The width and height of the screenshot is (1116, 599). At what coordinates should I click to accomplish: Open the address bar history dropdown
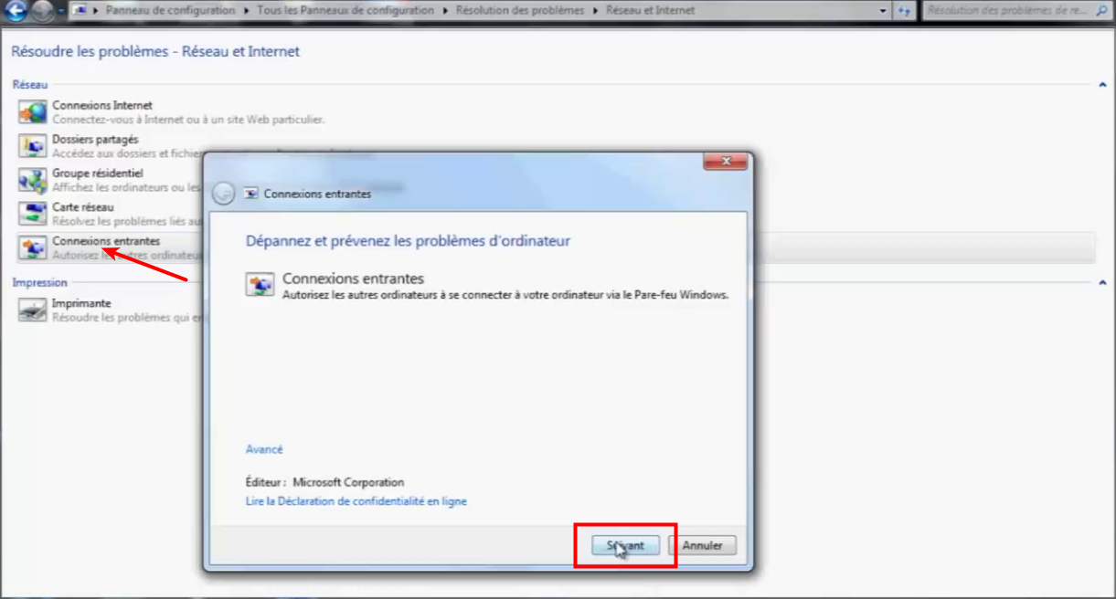[x=883, y=11]
